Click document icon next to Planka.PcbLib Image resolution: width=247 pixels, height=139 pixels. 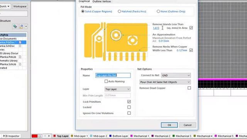[20, 57]
